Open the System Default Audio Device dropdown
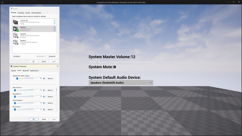The image size is (242, 136). tap(121, 83)
